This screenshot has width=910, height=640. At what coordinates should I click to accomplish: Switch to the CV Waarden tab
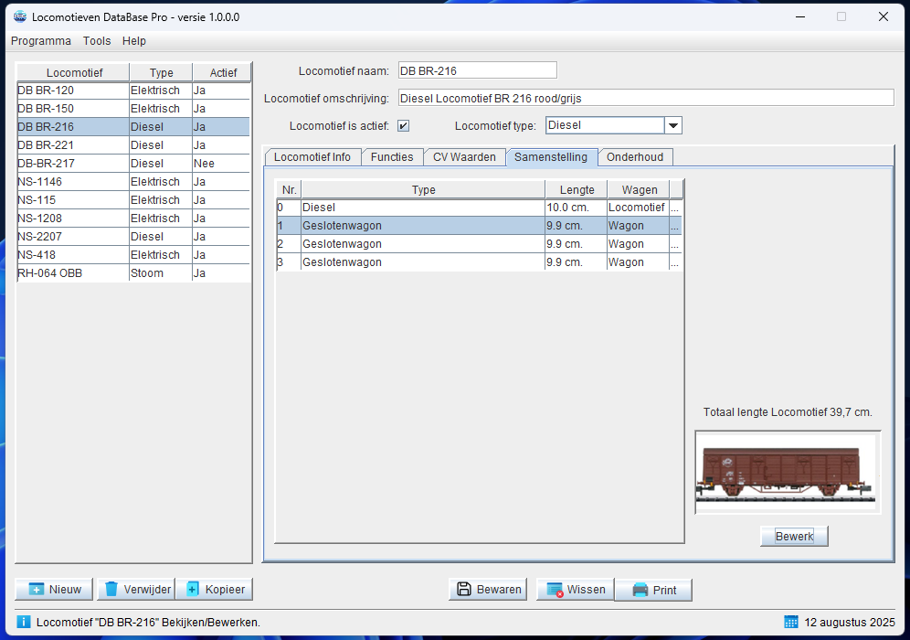tap(464, 157)
